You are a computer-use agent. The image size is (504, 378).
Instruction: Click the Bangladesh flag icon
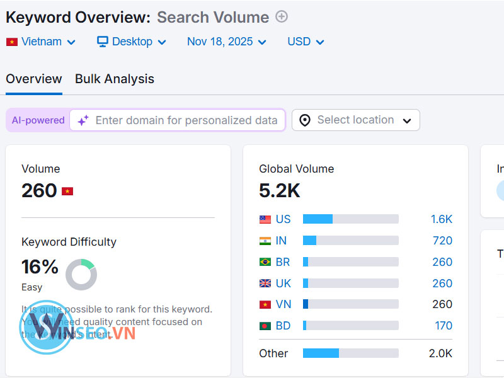click(x=265, y=325)
